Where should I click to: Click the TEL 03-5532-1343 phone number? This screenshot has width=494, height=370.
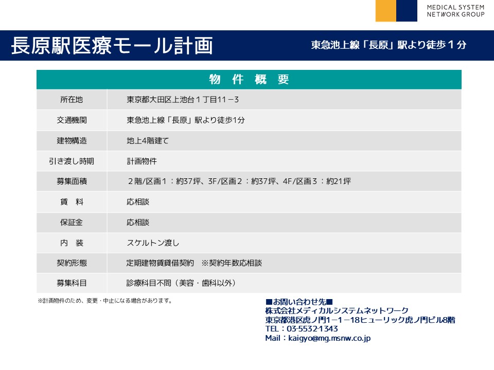(x=302, y=329)
